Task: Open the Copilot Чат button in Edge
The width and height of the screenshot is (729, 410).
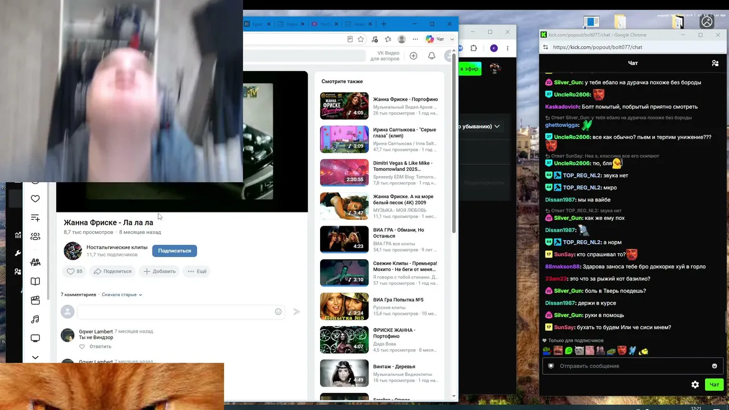Action: (x=435, y=39)
